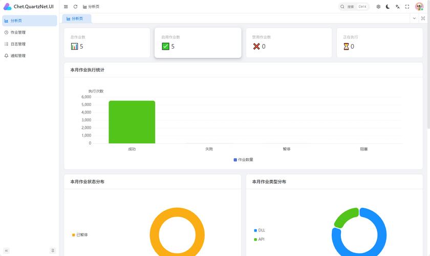Click the refresh page icon

(75, 7)
